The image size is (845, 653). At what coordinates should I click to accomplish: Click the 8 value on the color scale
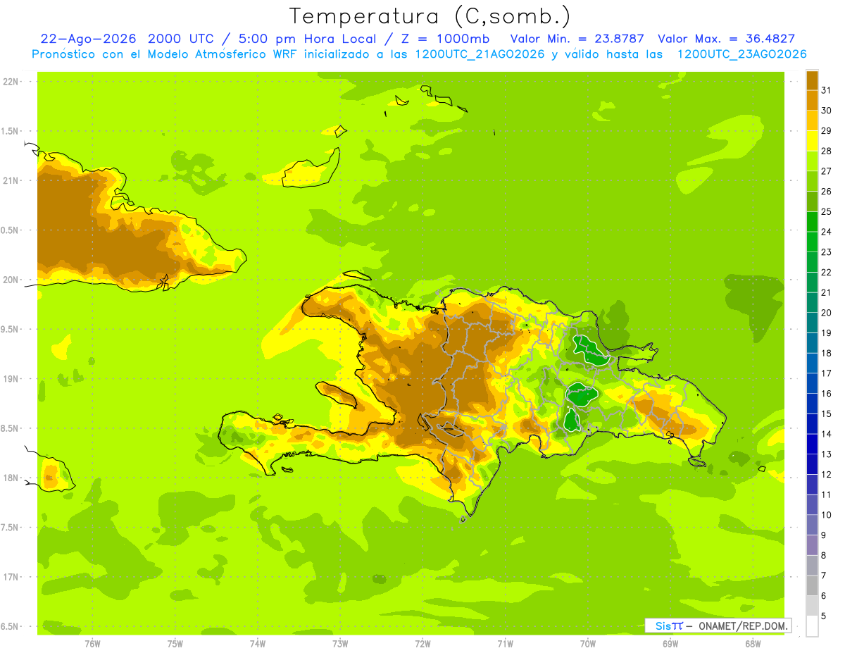(824, 555)
